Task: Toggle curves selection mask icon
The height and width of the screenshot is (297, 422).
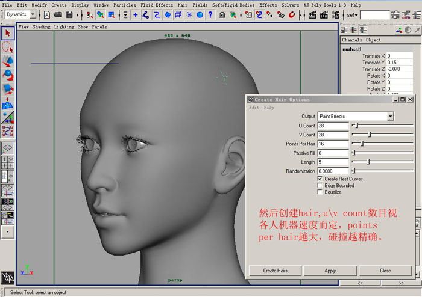Action: click(157, 15)
